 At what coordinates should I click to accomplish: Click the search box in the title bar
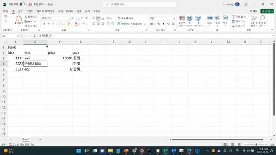[x=139, y=4]
